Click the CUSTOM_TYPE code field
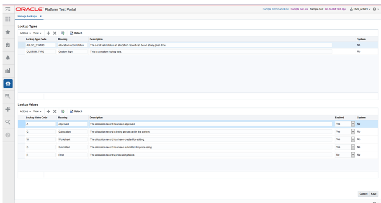 click(x=41, y=52)
